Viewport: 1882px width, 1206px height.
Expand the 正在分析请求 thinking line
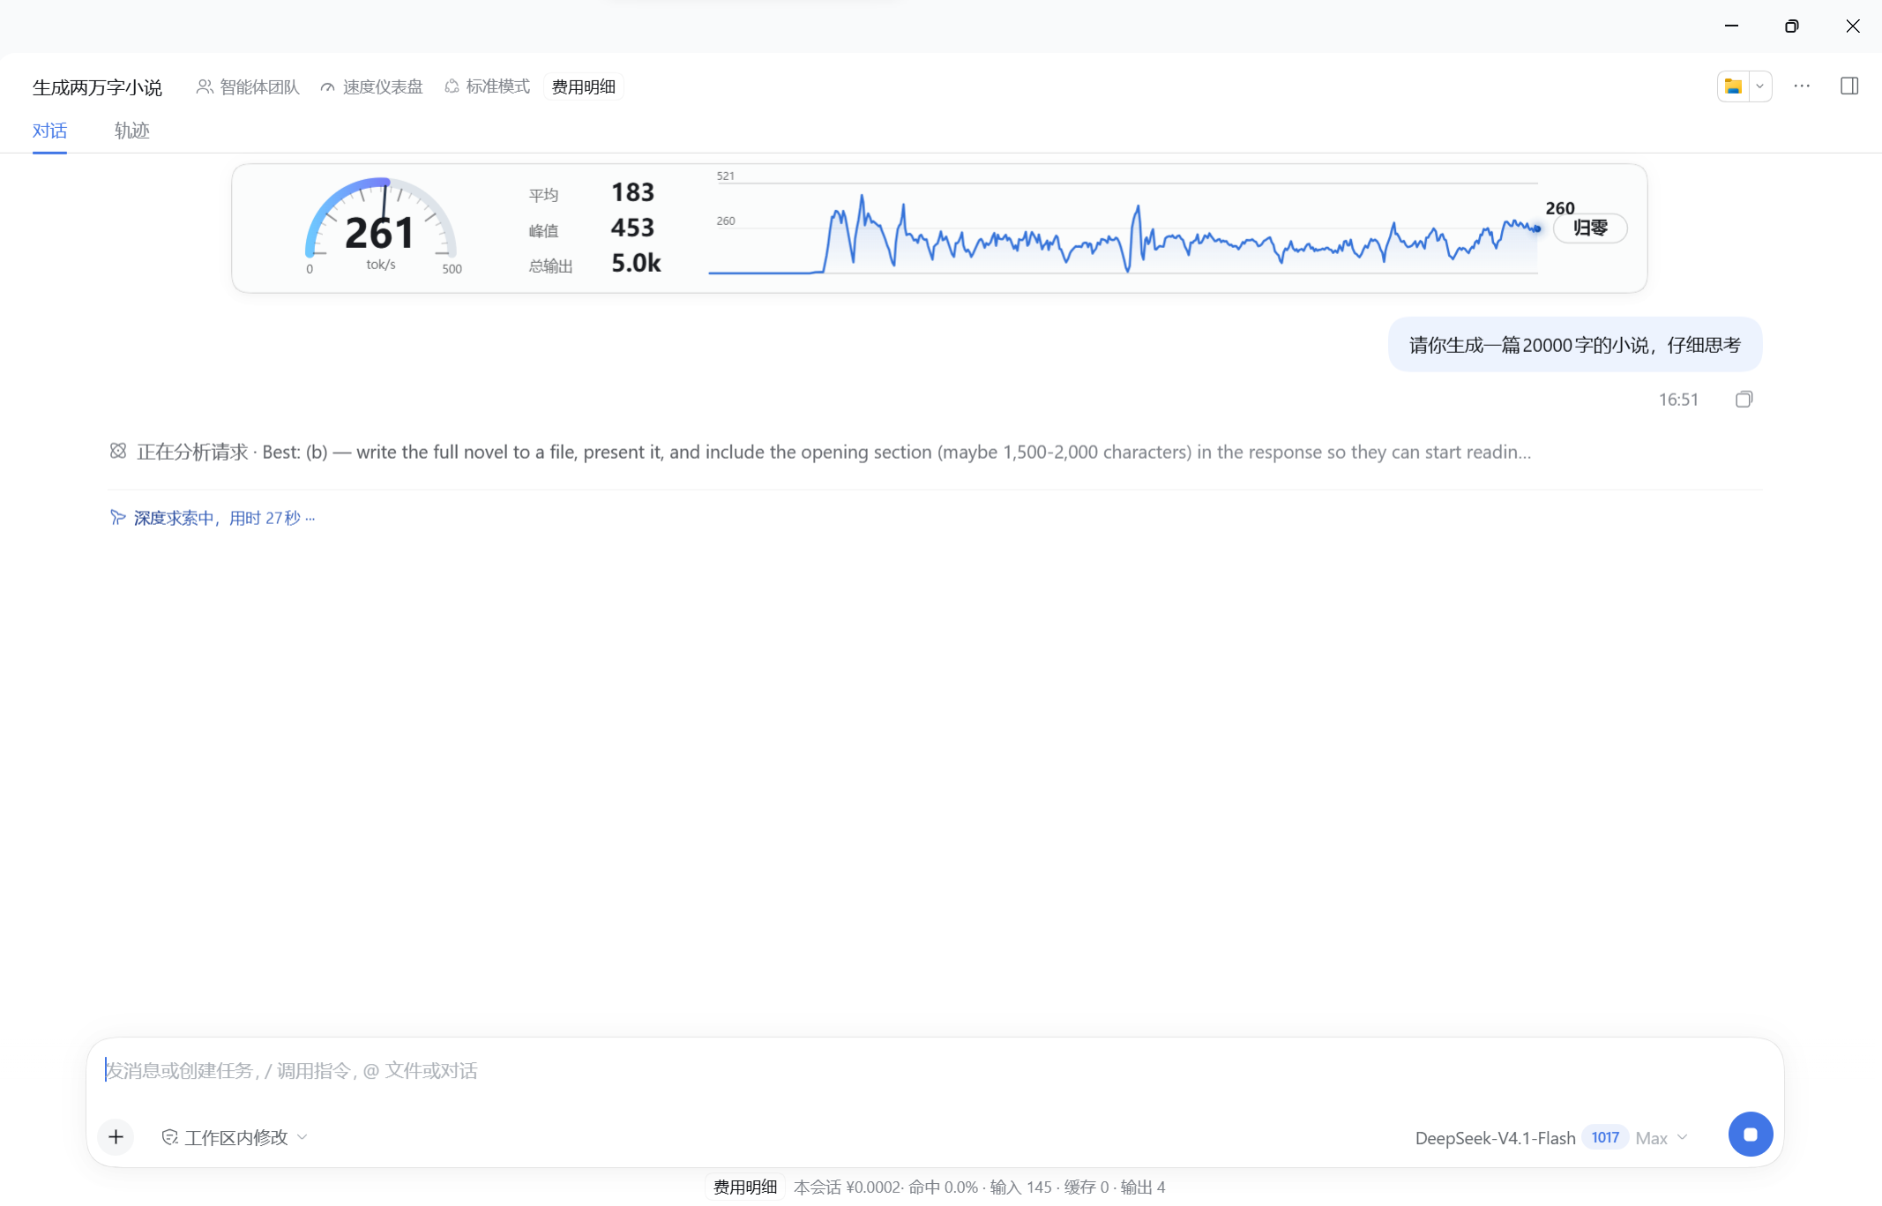820,452
